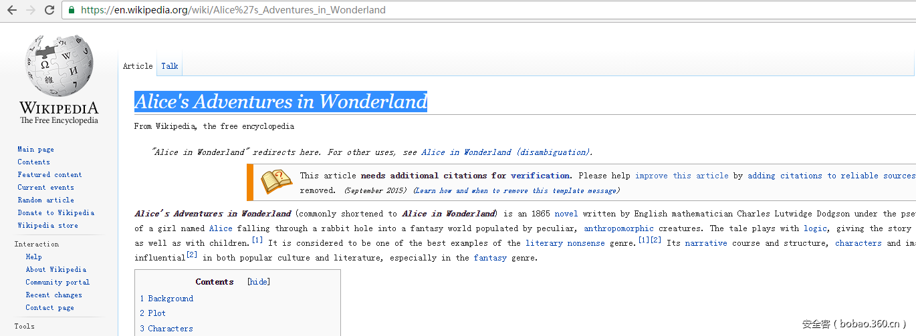This screenshot has width=916, height=336.
Task: Click the citation-needed book icon
Action: pos(276,182)
